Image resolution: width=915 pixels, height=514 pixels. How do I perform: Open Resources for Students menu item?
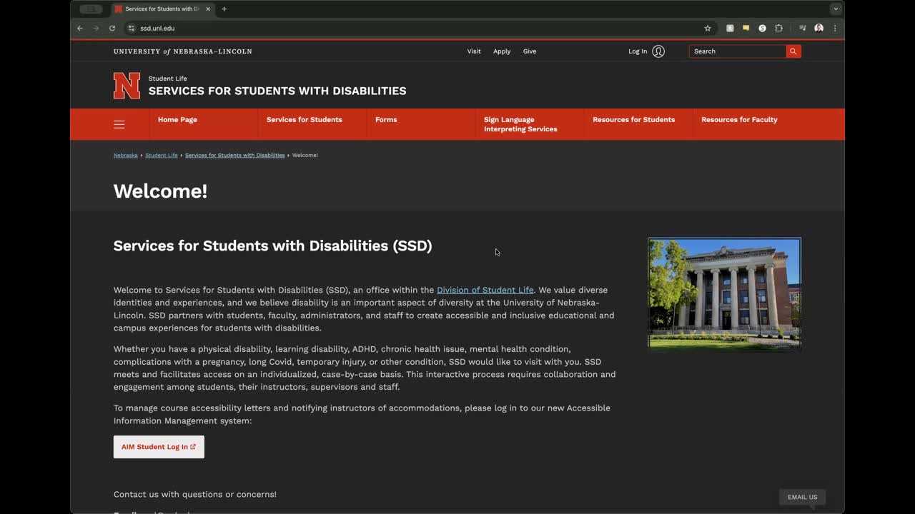click(x=633, y=120)
